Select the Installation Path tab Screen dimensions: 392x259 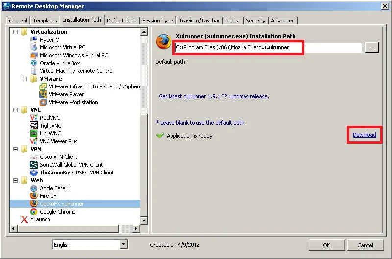click(82, 20)
